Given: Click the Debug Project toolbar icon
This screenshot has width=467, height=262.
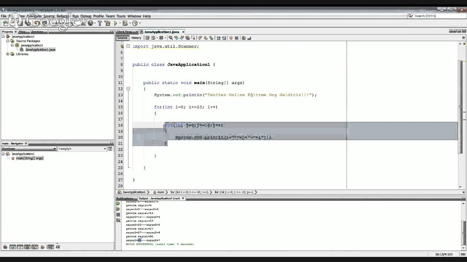Looking at the screenshot, I should click(x=125, y=23).
